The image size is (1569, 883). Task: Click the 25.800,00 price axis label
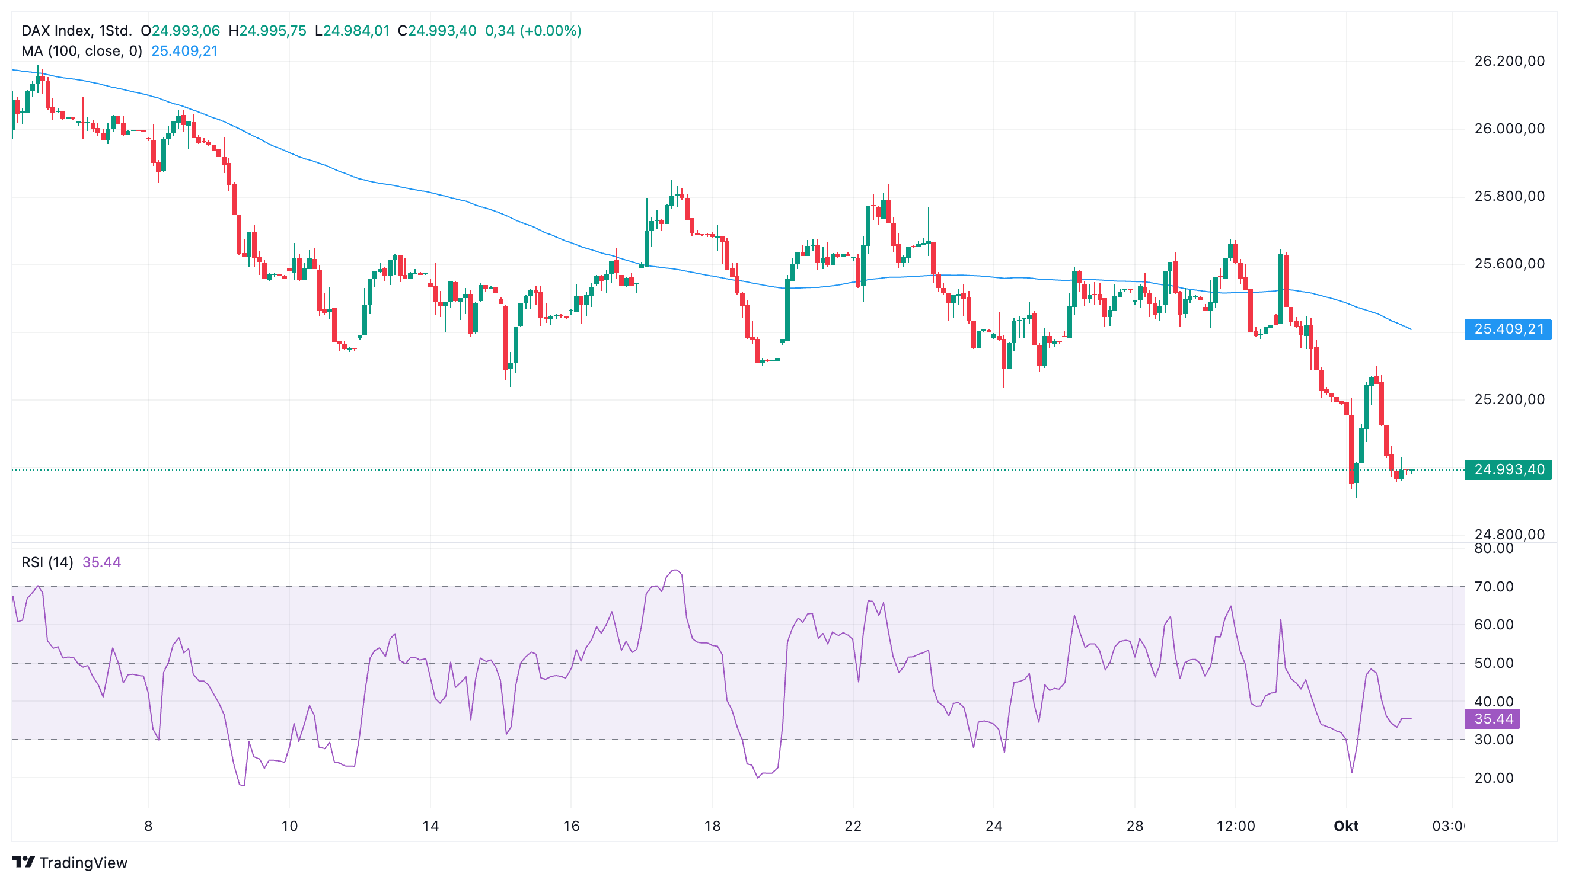coord(1509,196)
